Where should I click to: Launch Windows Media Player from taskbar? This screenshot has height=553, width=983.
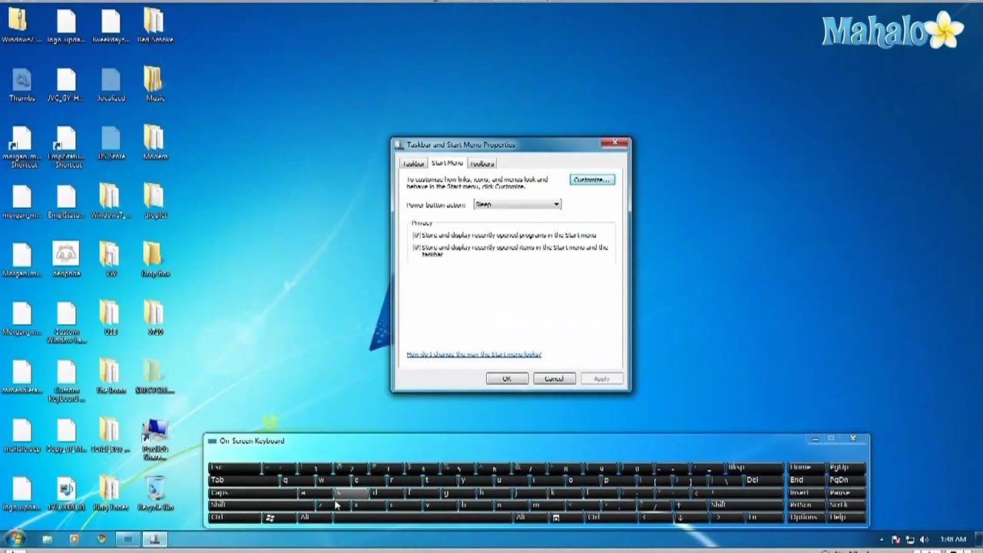pyautogui.click(x=74, y=539)
